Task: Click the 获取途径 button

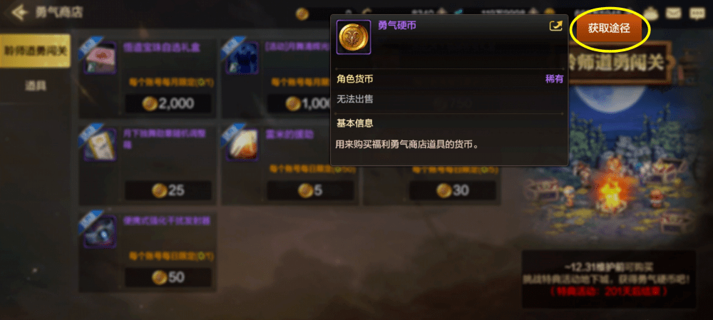Action: click(x=610, y=29)
